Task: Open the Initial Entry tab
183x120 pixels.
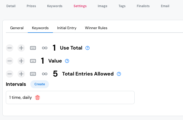Action: [67, 28]
